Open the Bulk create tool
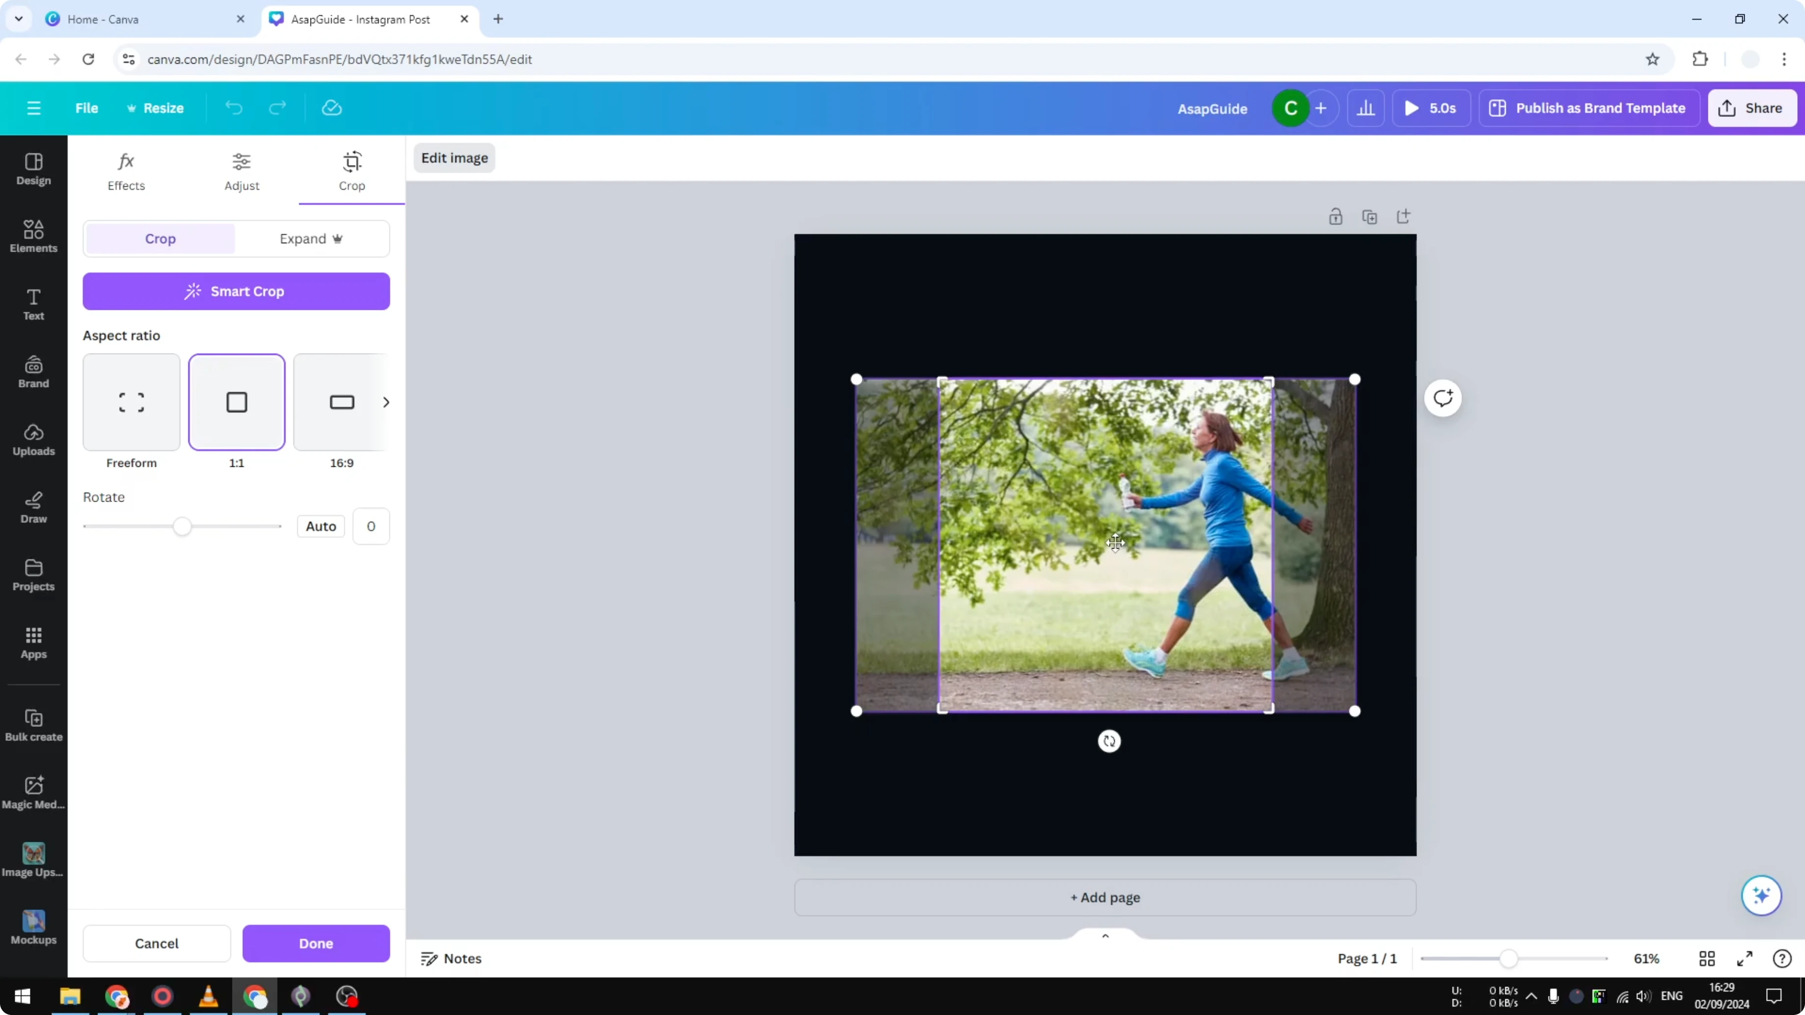Screen dimensions: 1805x1015 (34, 726)
